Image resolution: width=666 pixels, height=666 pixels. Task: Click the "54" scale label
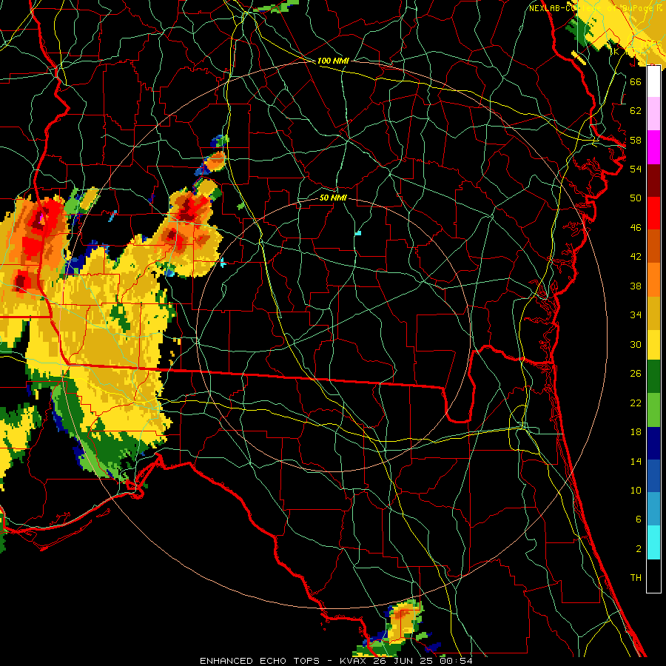636,169
